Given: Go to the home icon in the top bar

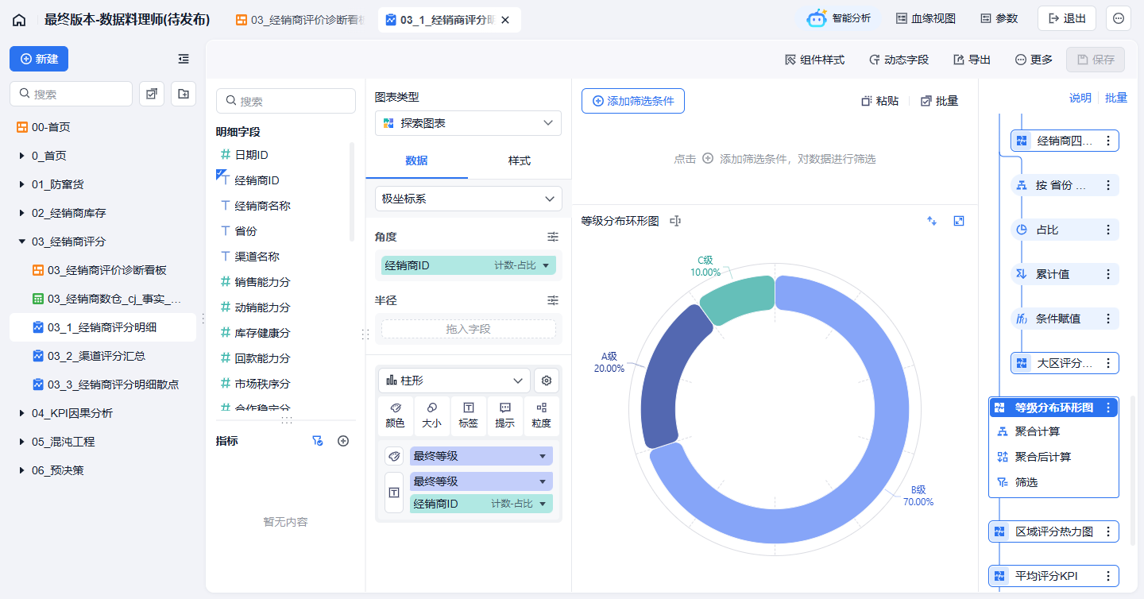Looking at the screenshot, I should tap(19, 20).
